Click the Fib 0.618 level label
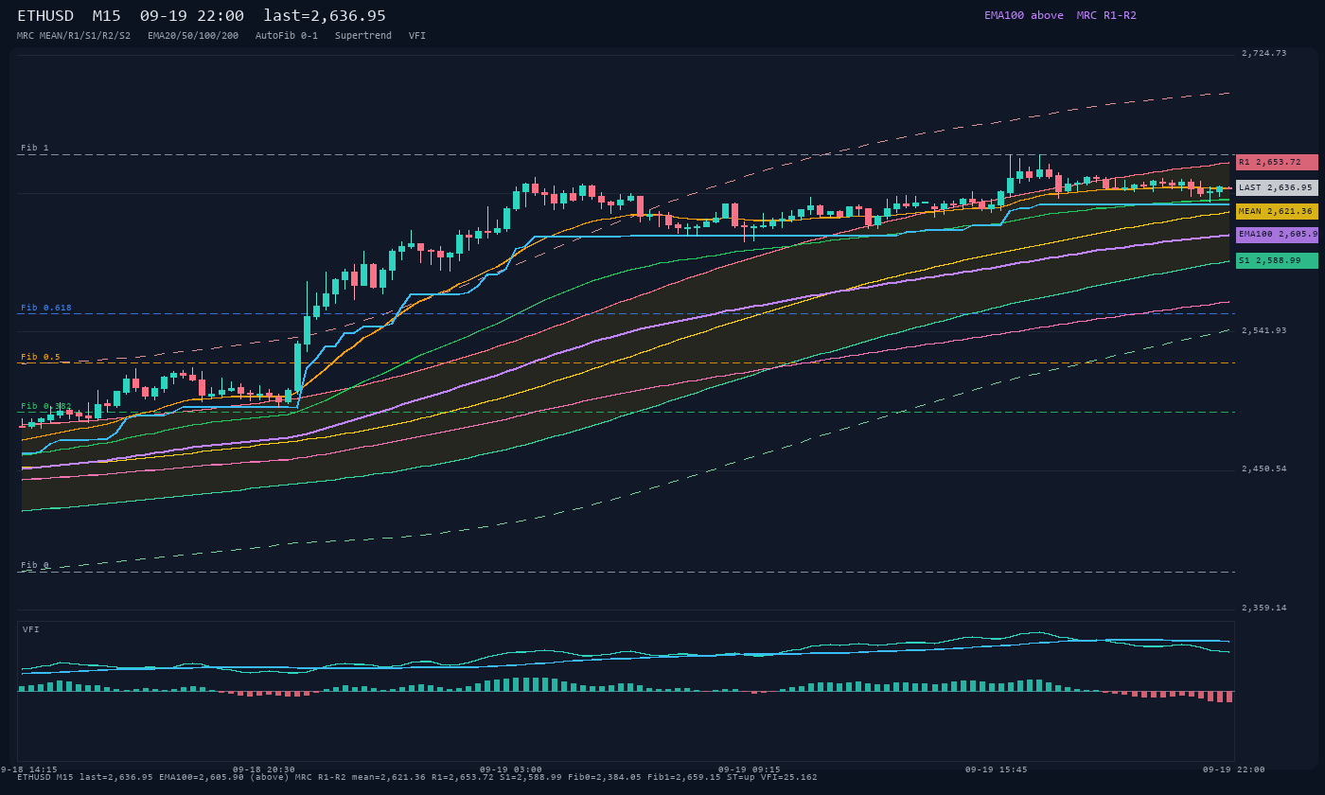 point(46,308)
